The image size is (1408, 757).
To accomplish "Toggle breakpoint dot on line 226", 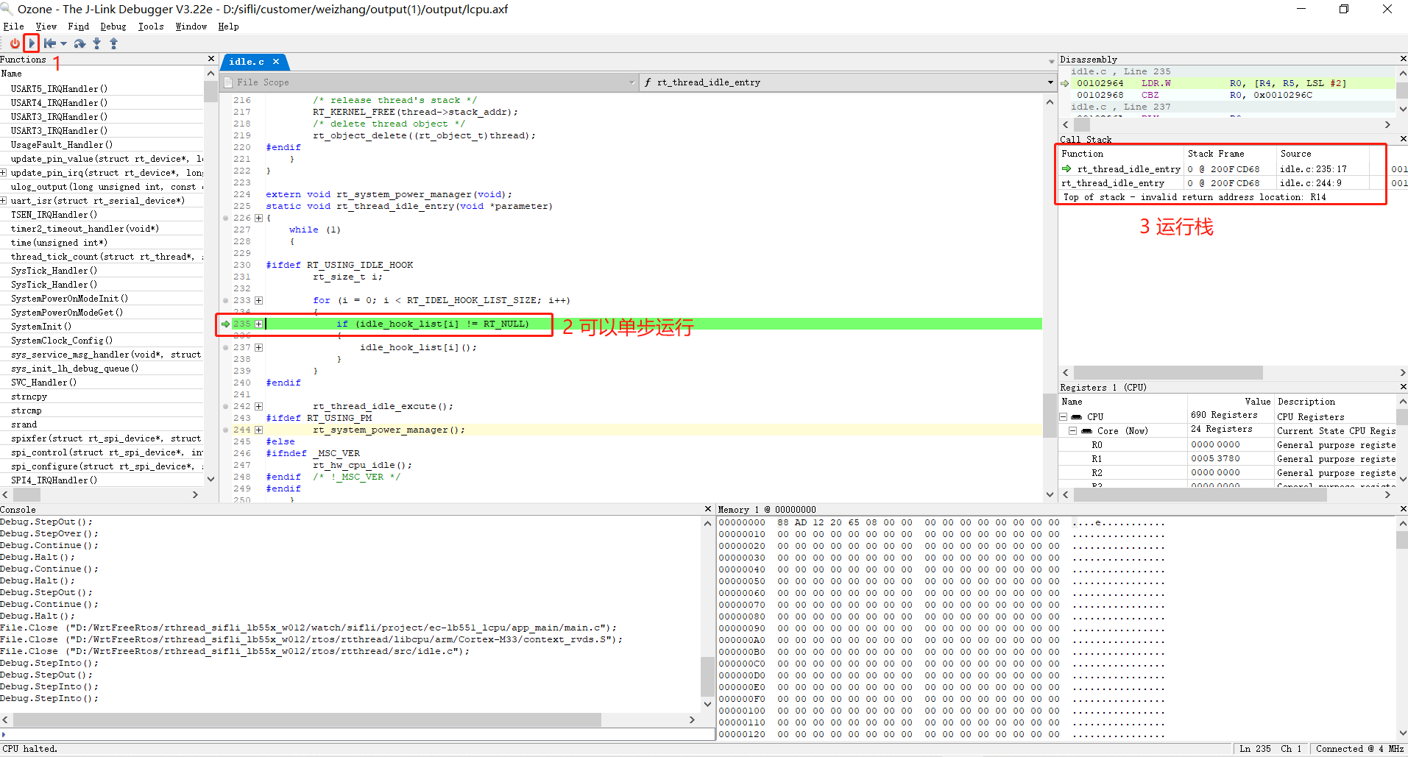I will tap(225, 218).
